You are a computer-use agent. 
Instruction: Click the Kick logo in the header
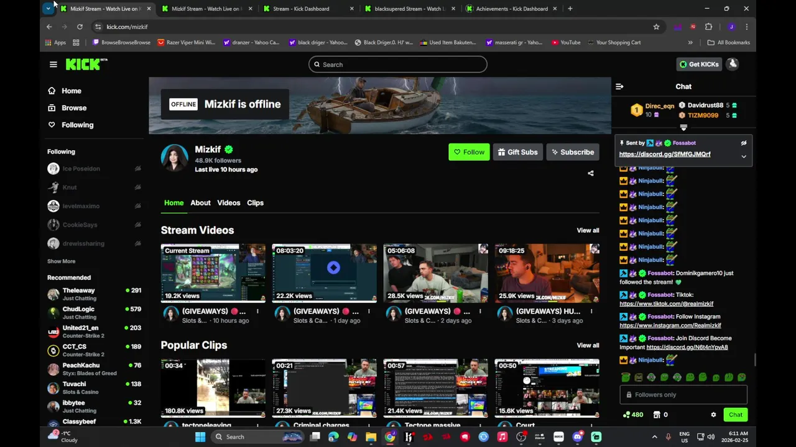[x=86, y=64]
